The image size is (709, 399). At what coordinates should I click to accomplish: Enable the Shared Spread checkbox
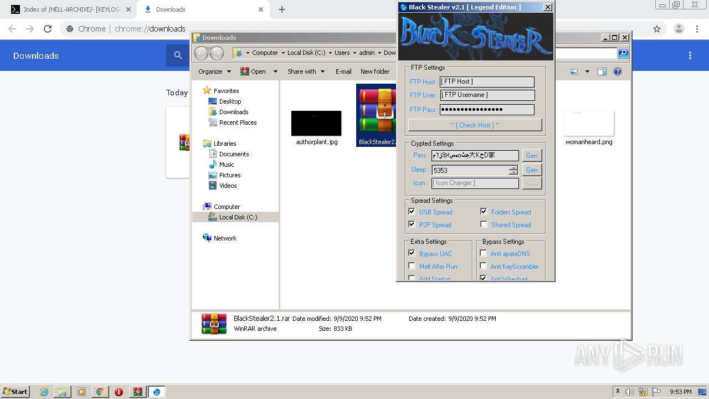click(x=484, y=224)
